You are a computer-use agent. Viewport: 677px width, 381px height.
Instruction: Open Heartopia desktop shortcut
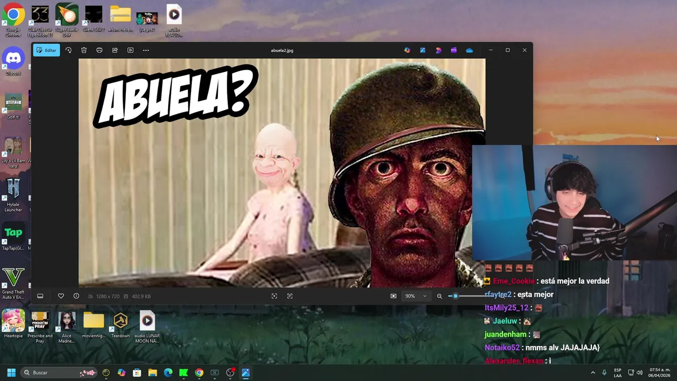coord(13,325)
